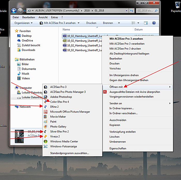Select Netzwerk in navigation pane
This screenshot has height=180, width=181.
[25, 107]
